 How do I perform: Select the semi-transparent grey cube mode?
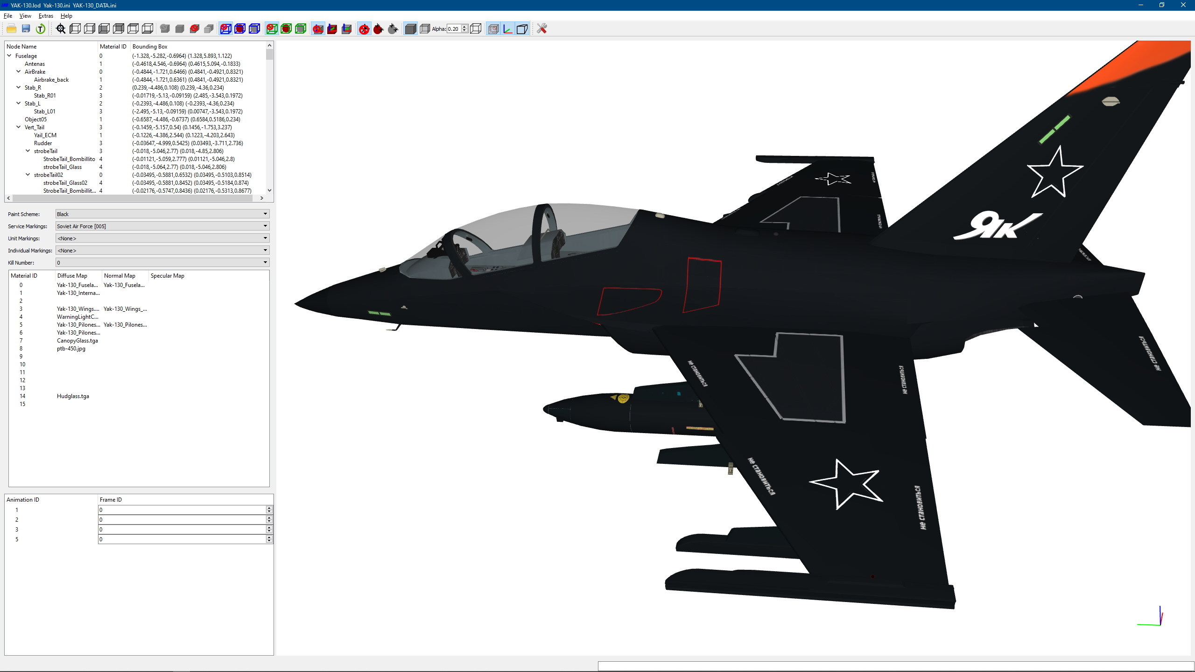tap(425, 29)
